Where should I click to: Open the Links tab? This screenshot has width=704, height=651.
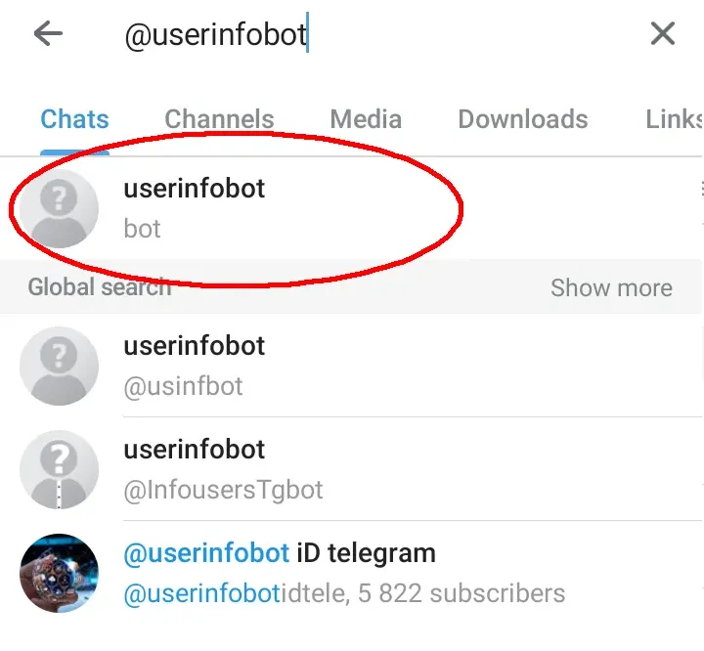(675, 119)
